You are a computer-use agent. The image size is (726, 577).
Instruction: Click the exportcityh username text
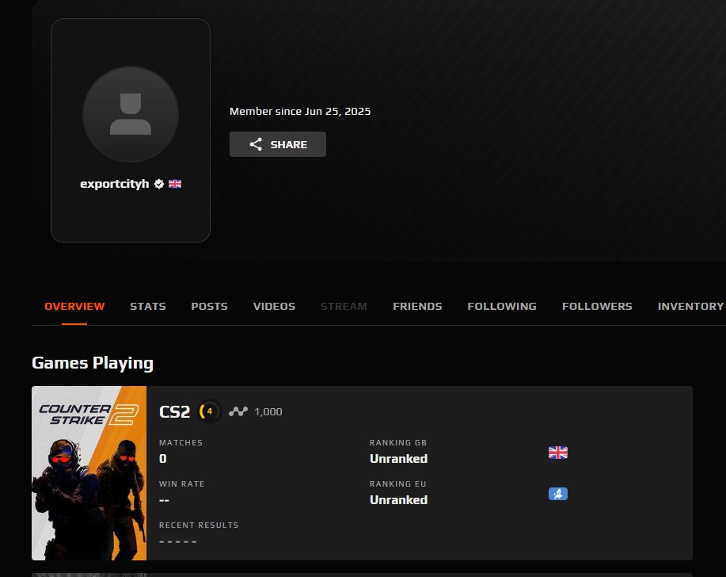[x=115, y=184]
